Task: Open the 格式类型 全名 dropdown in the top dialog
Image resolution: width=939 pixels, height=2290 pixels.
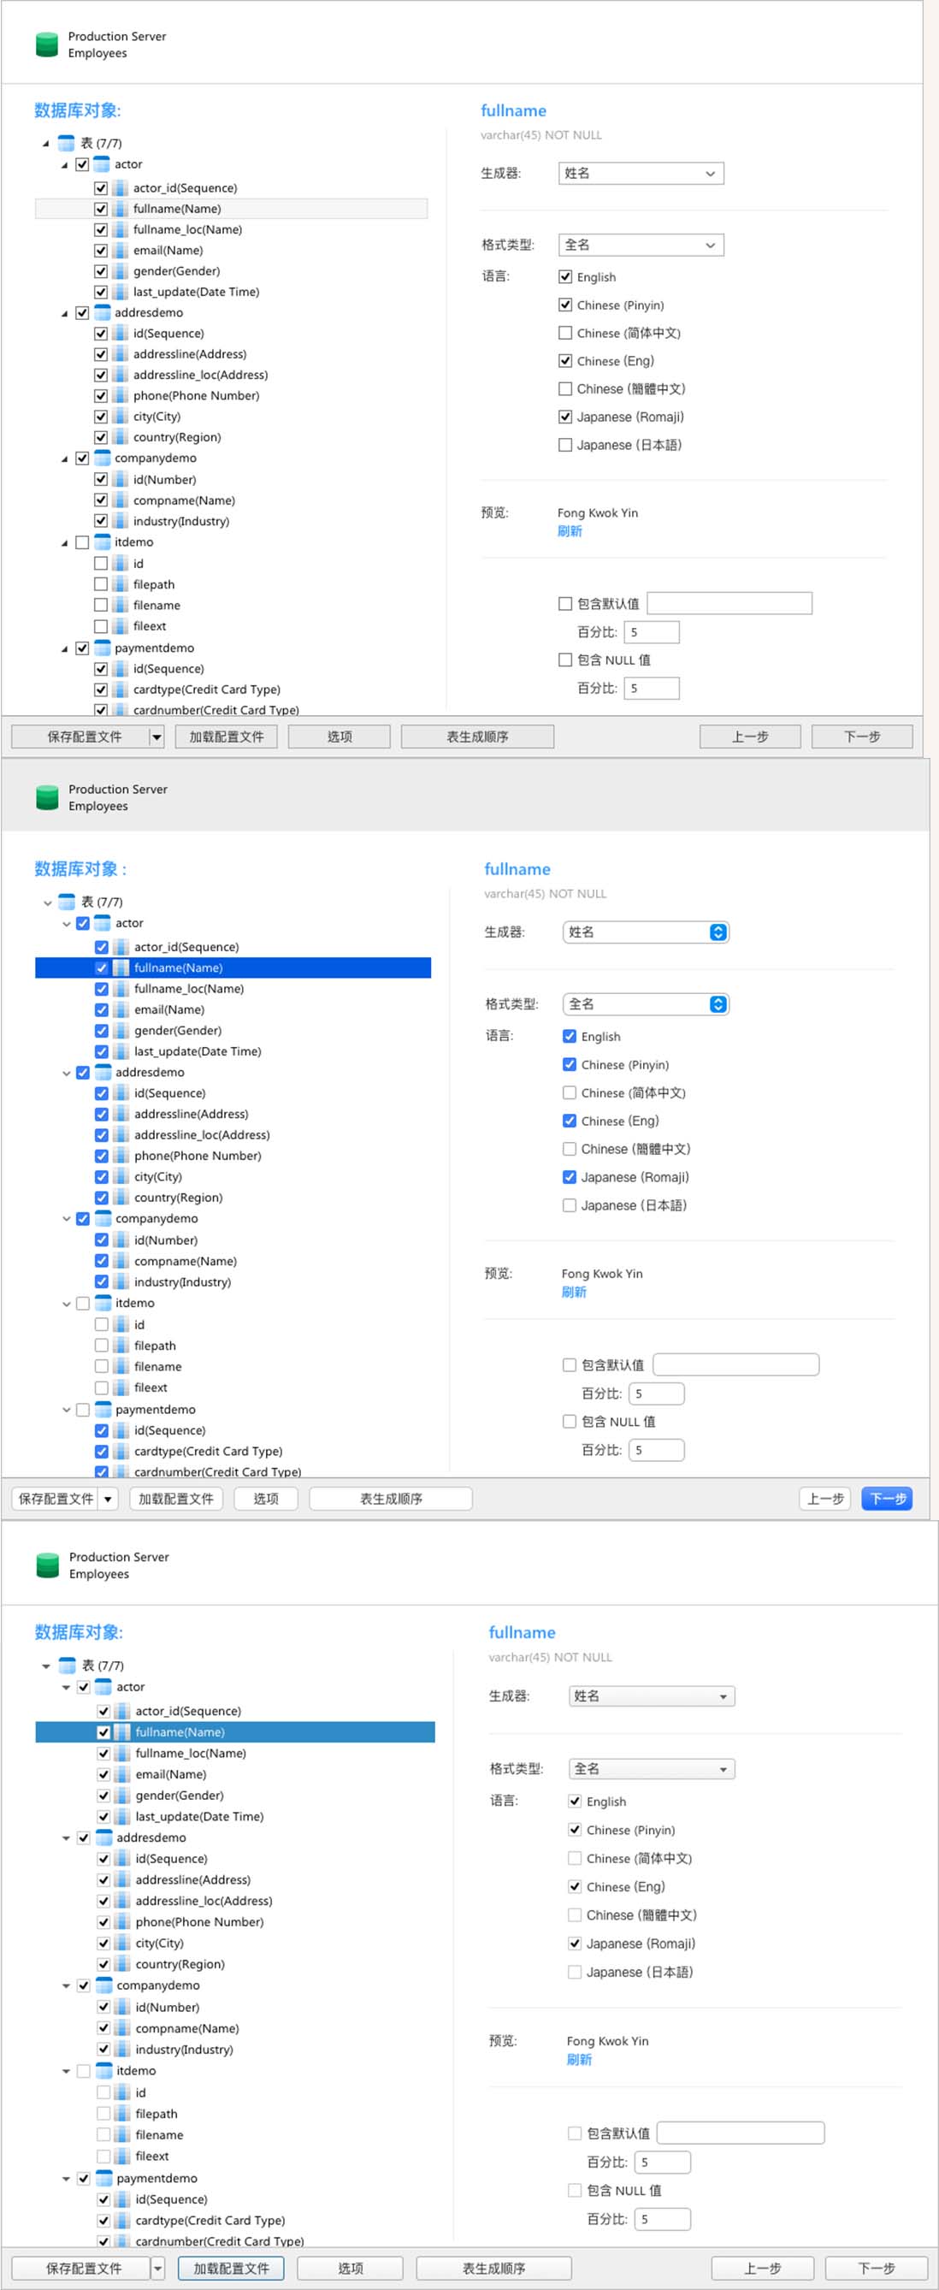Action: pyautogui.click(x=641, y=246)
